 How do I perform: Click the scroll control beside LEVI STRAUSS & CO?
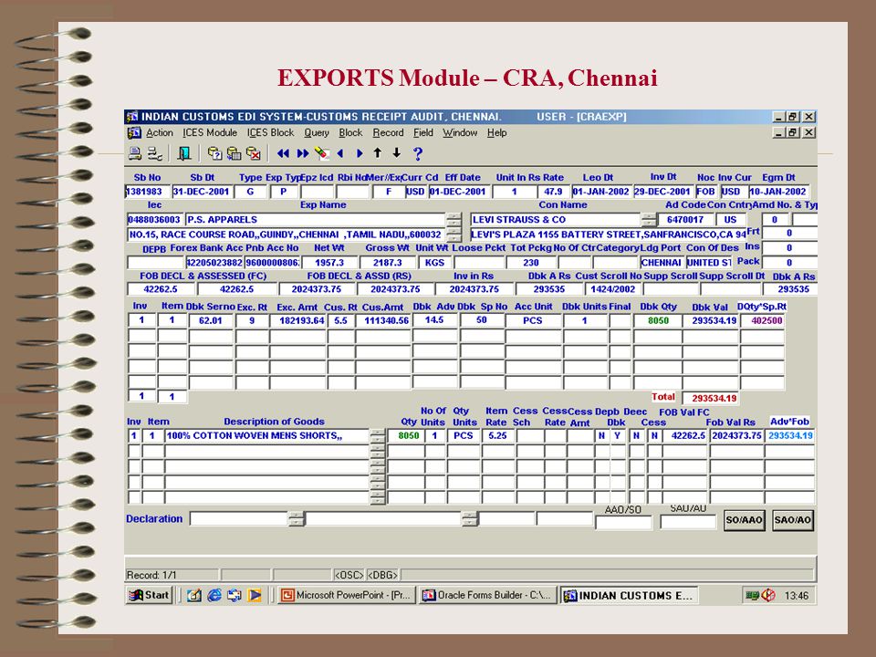tap(648, 220)
